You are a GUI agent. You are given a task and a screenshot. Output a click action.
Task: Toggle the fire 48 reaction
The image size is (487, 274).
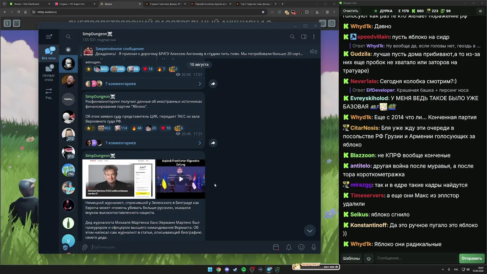click(137, 128)
